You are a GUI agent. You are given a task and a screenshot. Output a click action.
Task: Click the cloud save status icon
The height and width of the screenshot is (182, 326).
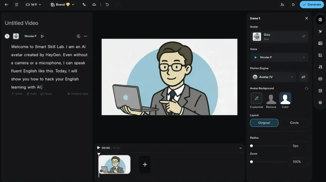click(94, 4)
